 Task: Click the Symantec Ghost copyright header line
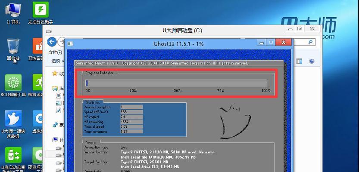tap(162, 63)
